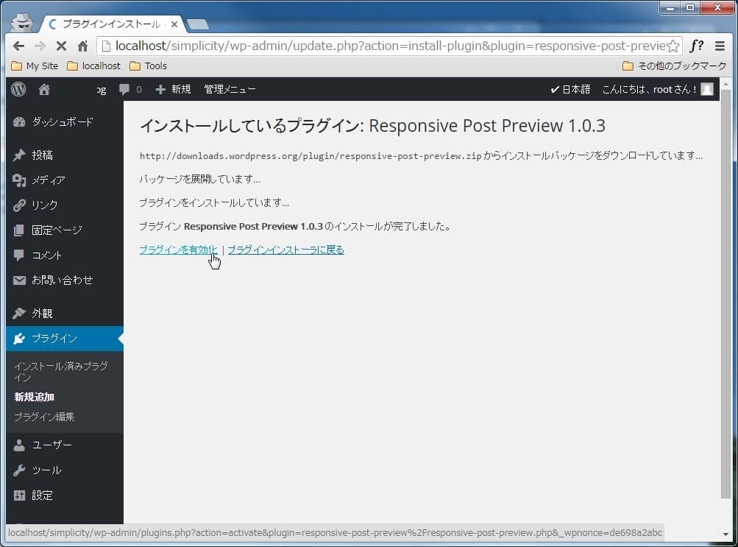738x547 pixels.
Task: Go back with browser back arrow
Action: [19, 46]
